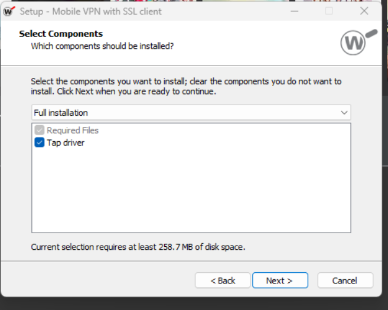Click the 'Which components should be installed?' subtitle

coord(102,45)
